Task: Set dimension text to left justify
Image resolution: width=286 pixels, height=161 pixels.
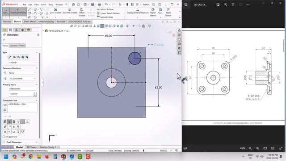Action: pyautogui.click(x=5, y=122)
